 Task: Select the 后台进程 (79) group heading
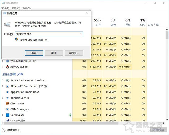pyautogui.click(x=13, y=74)
